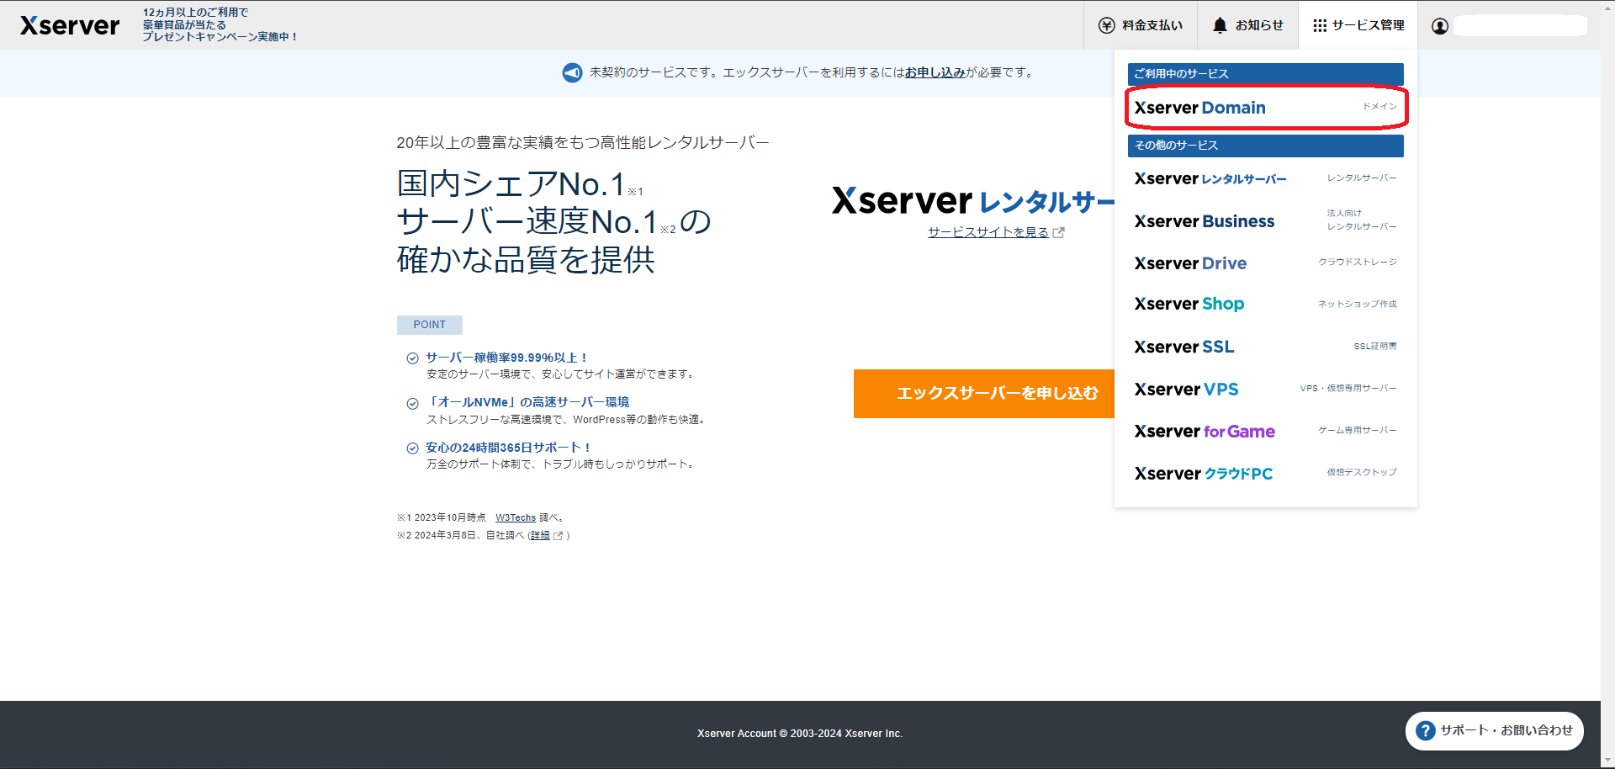The height and width of the screenshot is (769, 1615).
Task: Click the campaign promotion text in header
Action: (220, 25)
